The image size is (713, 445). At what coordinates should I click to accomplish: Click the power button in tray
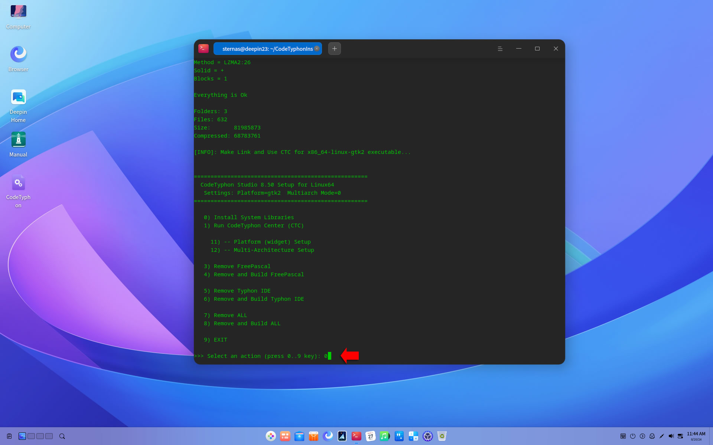pos(633,436)
